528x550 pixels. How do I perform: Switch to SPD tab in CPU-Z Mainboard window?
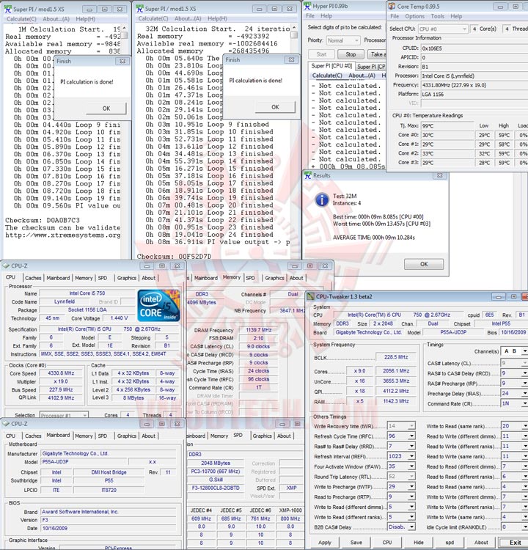(103, 436)
